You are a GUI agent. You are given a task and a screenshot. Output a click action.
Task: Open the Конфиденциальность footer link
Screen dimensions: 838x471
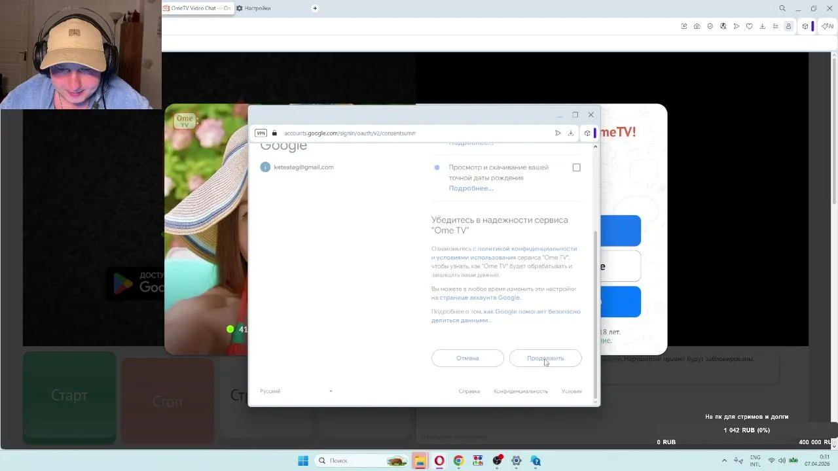520,391
